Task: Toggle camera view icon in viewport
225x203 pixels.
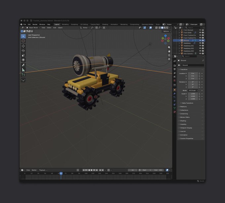Action: coord(169,55)
